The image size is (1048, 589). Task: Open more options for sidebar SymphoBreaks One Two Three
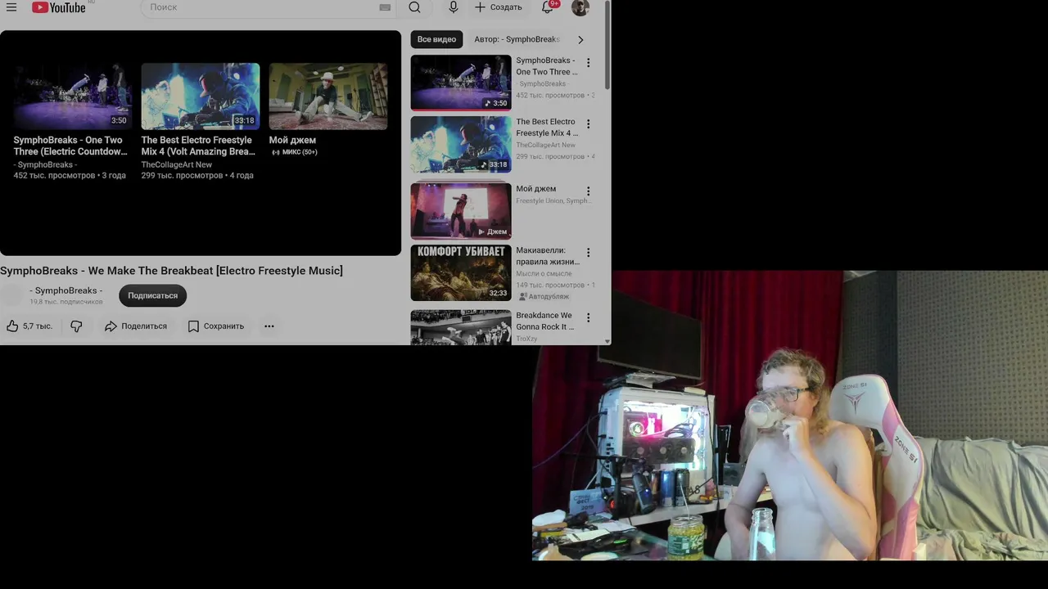[588, 62]
